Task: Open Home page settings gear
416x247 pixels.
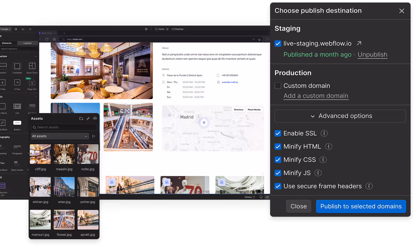Action: pos(167,29)
